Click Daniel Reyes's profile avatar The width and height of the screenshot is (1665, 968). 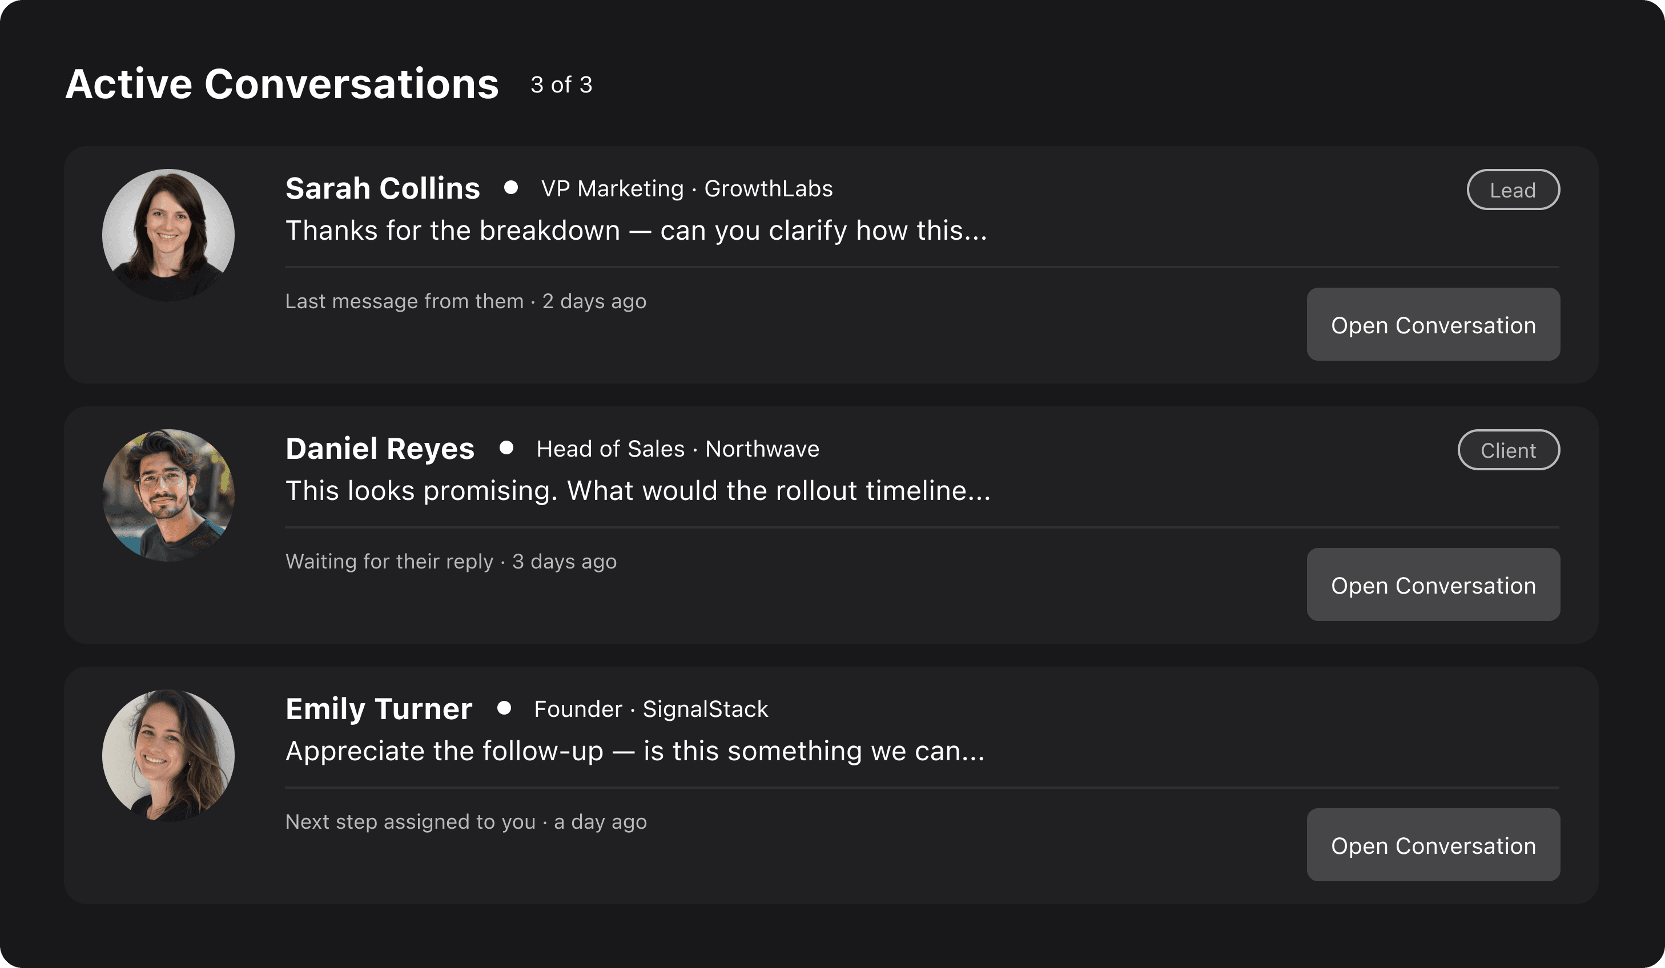168,494
